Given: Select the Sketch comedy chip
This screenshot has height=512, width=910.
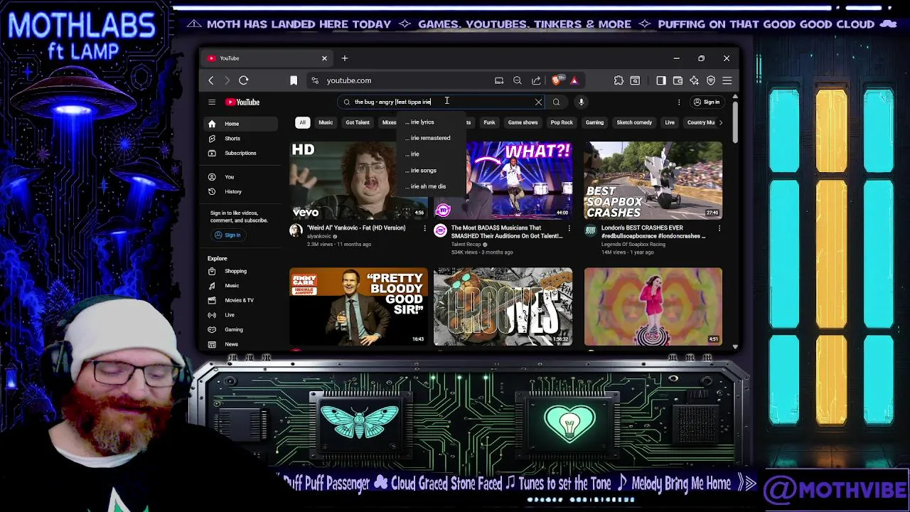Looking at the screenshot, I should click(634, 122).
